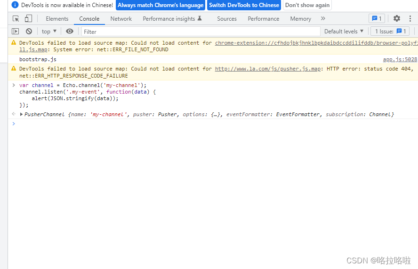This screenshot has width=418, height=269.
Task: Click the net::ERR_HTTP_RESPONSE_CODE_FAILURE text
Action: pos(73,76)
